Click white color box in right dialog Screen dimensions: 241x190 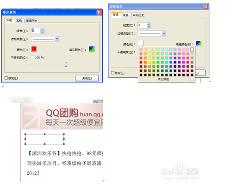(x=141, y=43)
